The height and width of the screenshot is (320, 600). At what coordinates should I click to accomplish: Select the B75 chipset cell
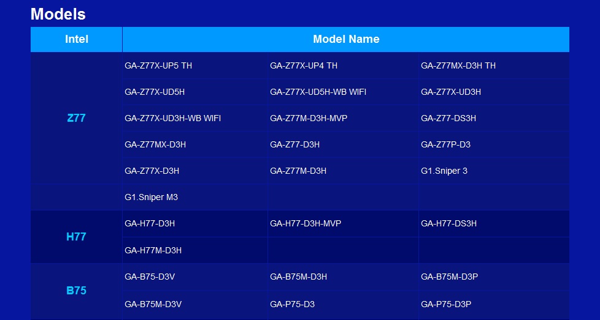coord(77,291)
